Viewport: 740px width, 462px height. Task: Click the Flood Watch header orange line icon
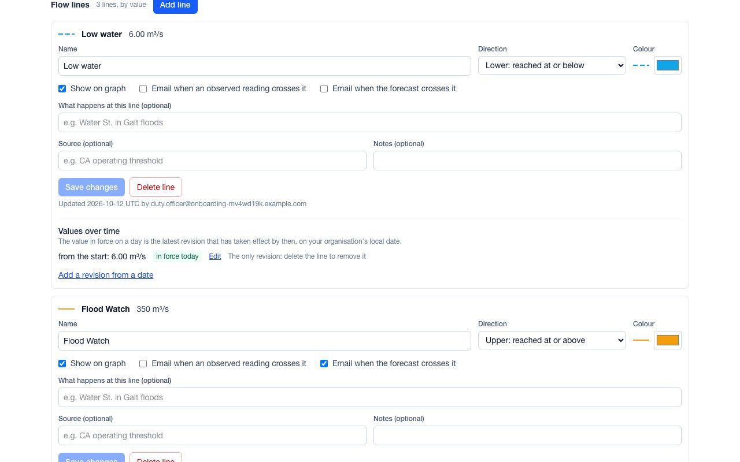[66, 309]
